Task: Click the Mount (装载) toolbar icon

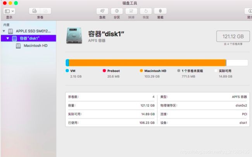Action: [160, 11]
